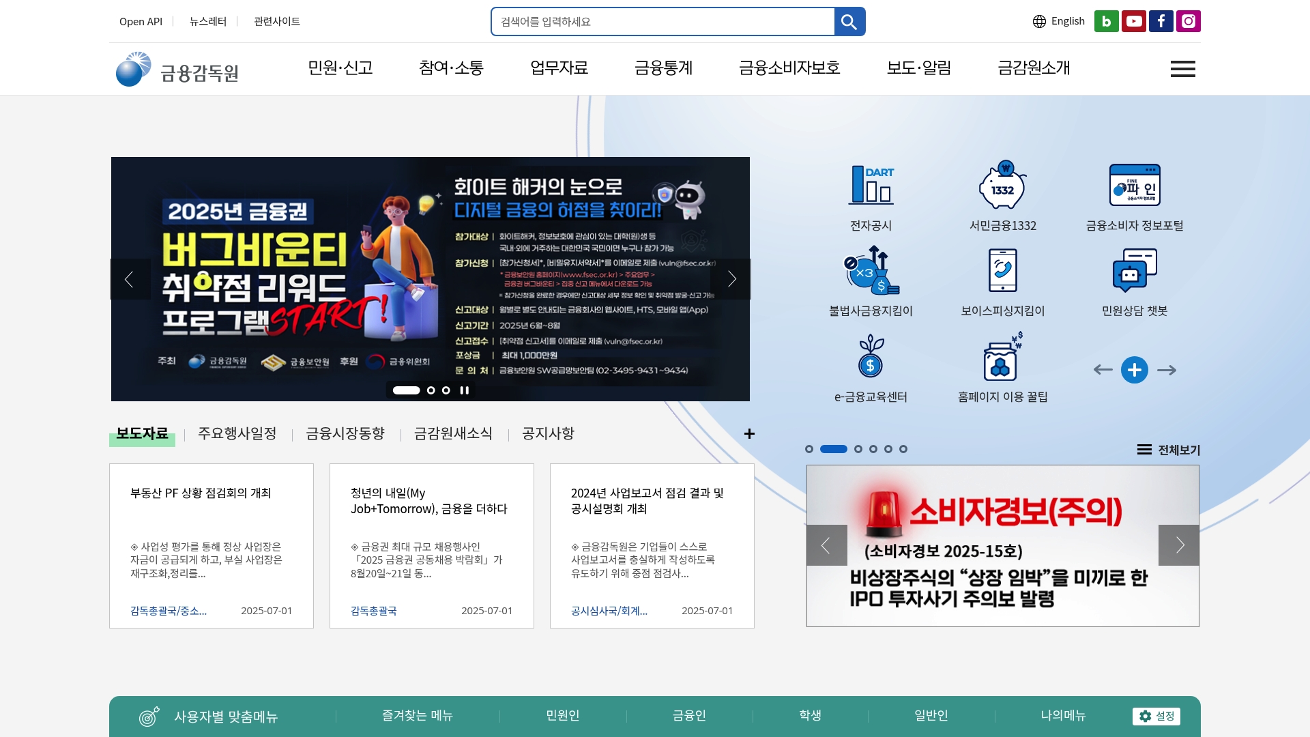Select sixth popup-zone indicator dot
Viewport: 1310px width, 737px height.
[903, 449]
